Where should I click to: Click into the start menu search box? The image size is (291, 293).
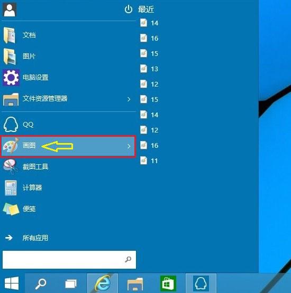point(69,260)
